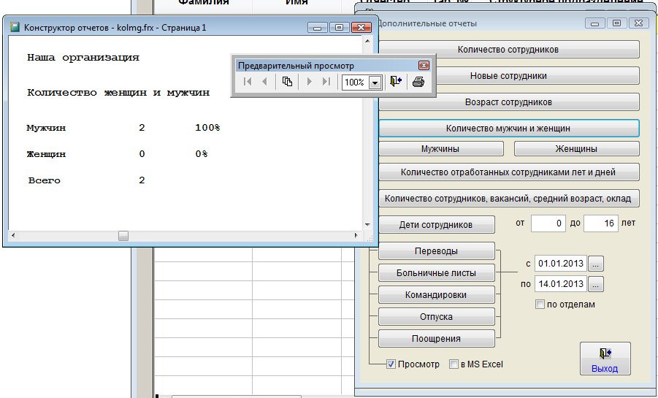
Task: Click 'Наша организация' report text
Action: tap(83, 58)
